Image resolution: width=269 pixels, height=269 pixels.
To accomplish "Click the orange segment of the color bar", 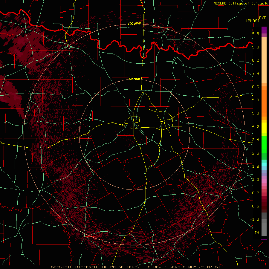I will [264, 103].
